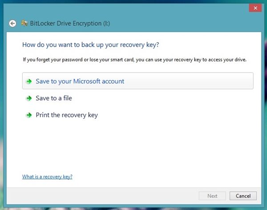Click empty right side of Microsoft account option box
Image resolution: width=267 pixels, height=210 pixels.
pos(196,81)
